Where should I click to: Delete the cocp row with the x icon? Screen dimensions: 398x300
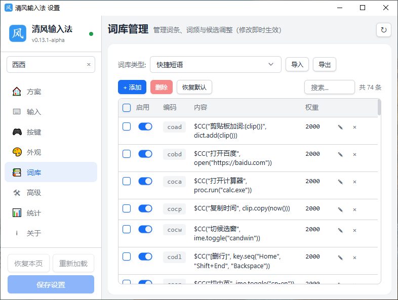click(x=354, y=209)
